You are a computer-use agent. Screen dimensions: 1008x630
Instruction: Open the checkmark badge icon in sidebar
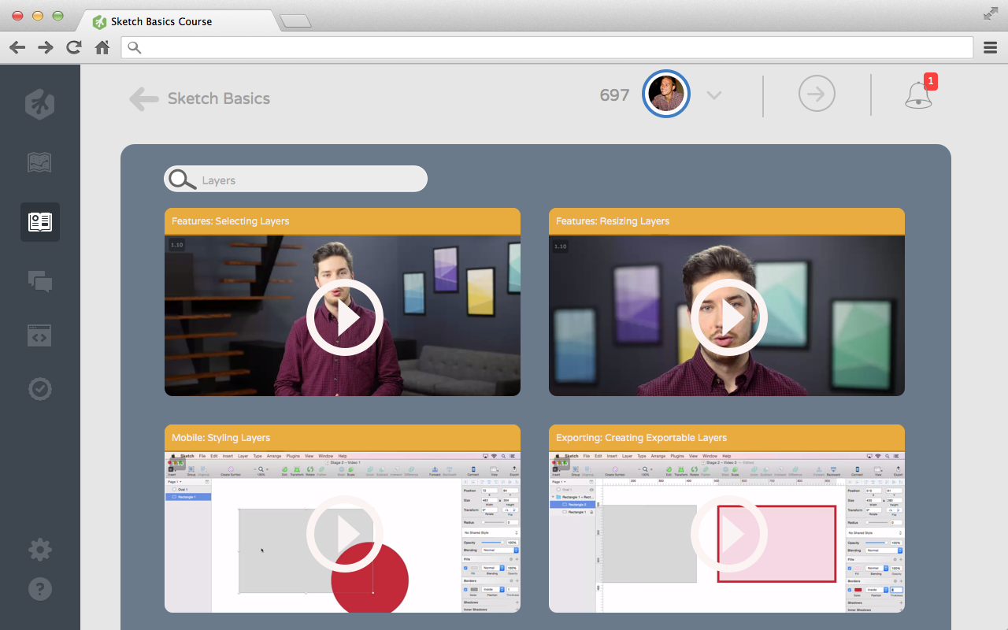(x=40, y=389)
